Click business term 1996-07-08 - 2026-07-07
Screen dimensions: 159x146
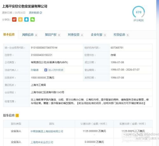pyautogui.click(x=125, y=70)
